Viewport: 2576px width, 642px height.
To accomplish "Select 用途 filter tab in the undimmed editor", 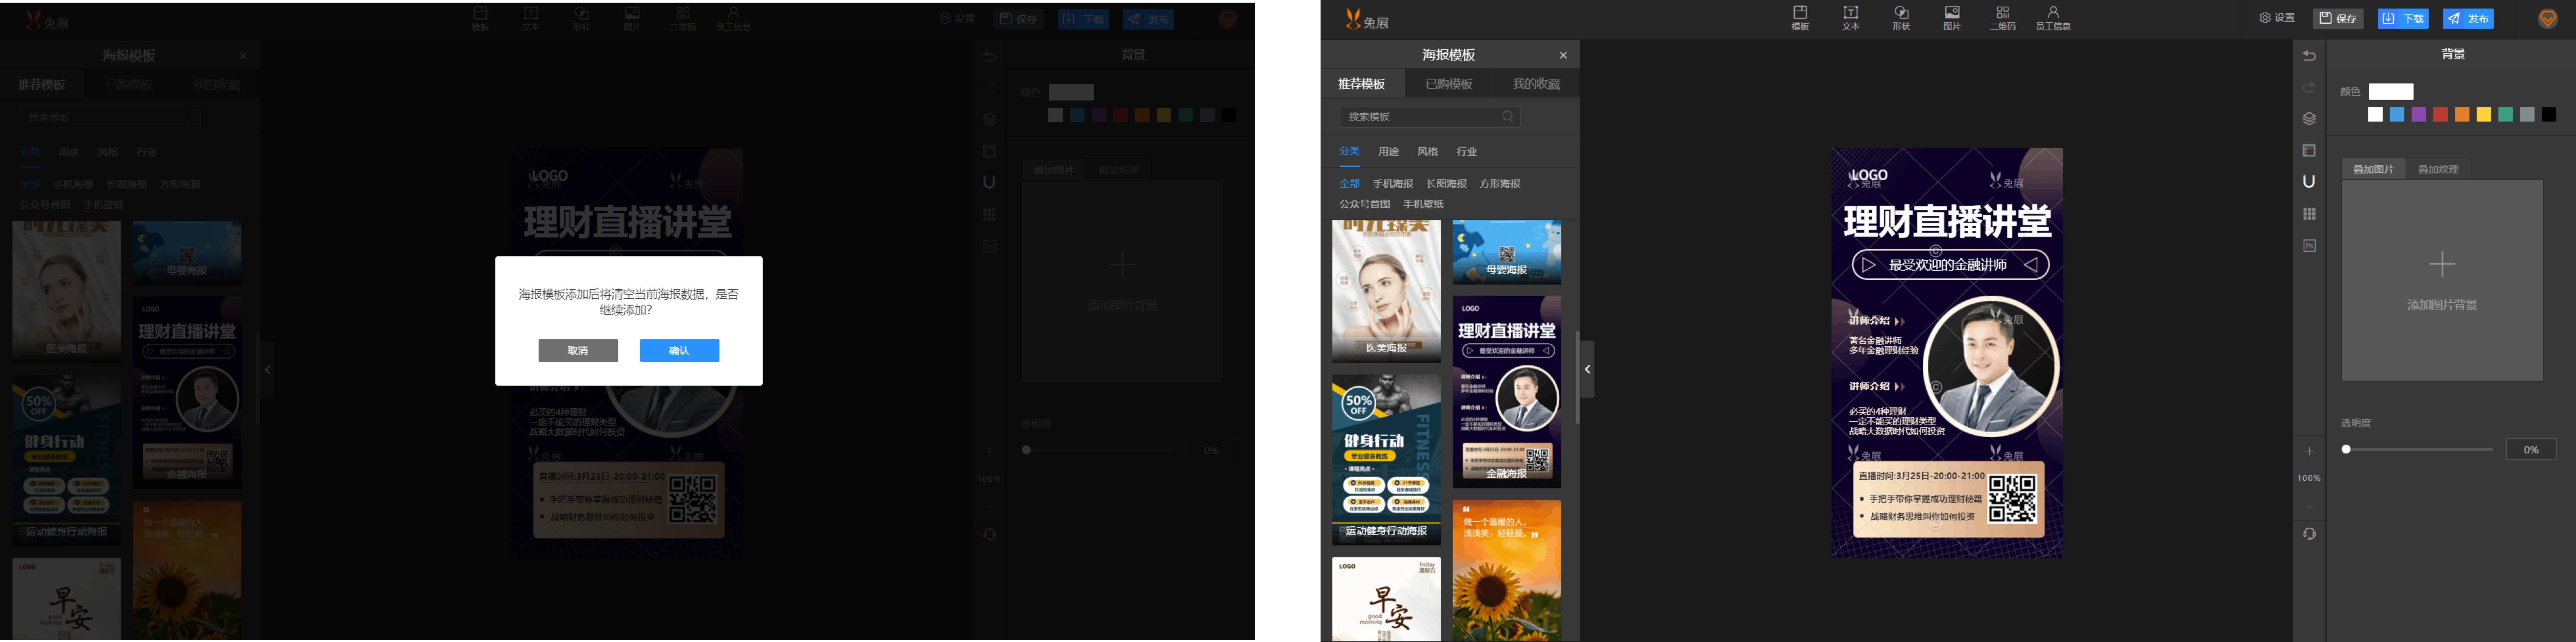I will tap(1389, 152).
